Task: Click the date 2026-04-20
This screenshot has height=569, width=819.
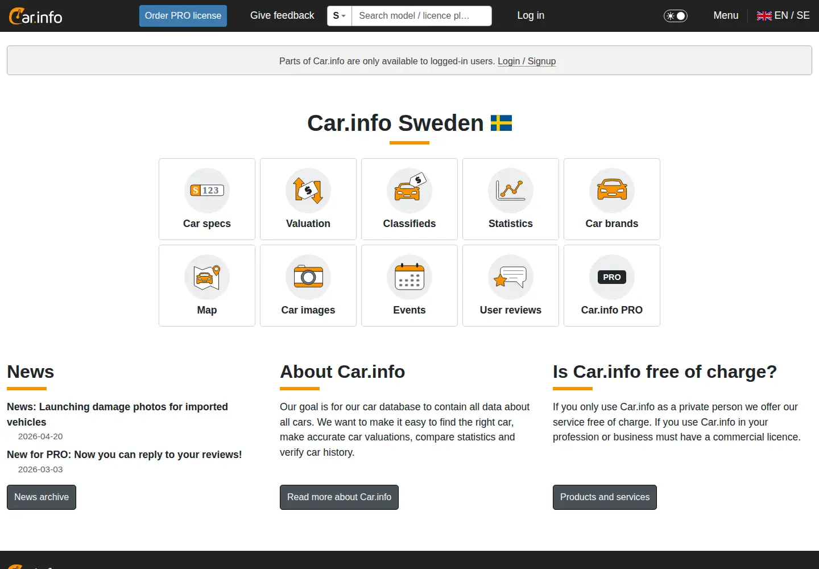Action: (40, 436)
